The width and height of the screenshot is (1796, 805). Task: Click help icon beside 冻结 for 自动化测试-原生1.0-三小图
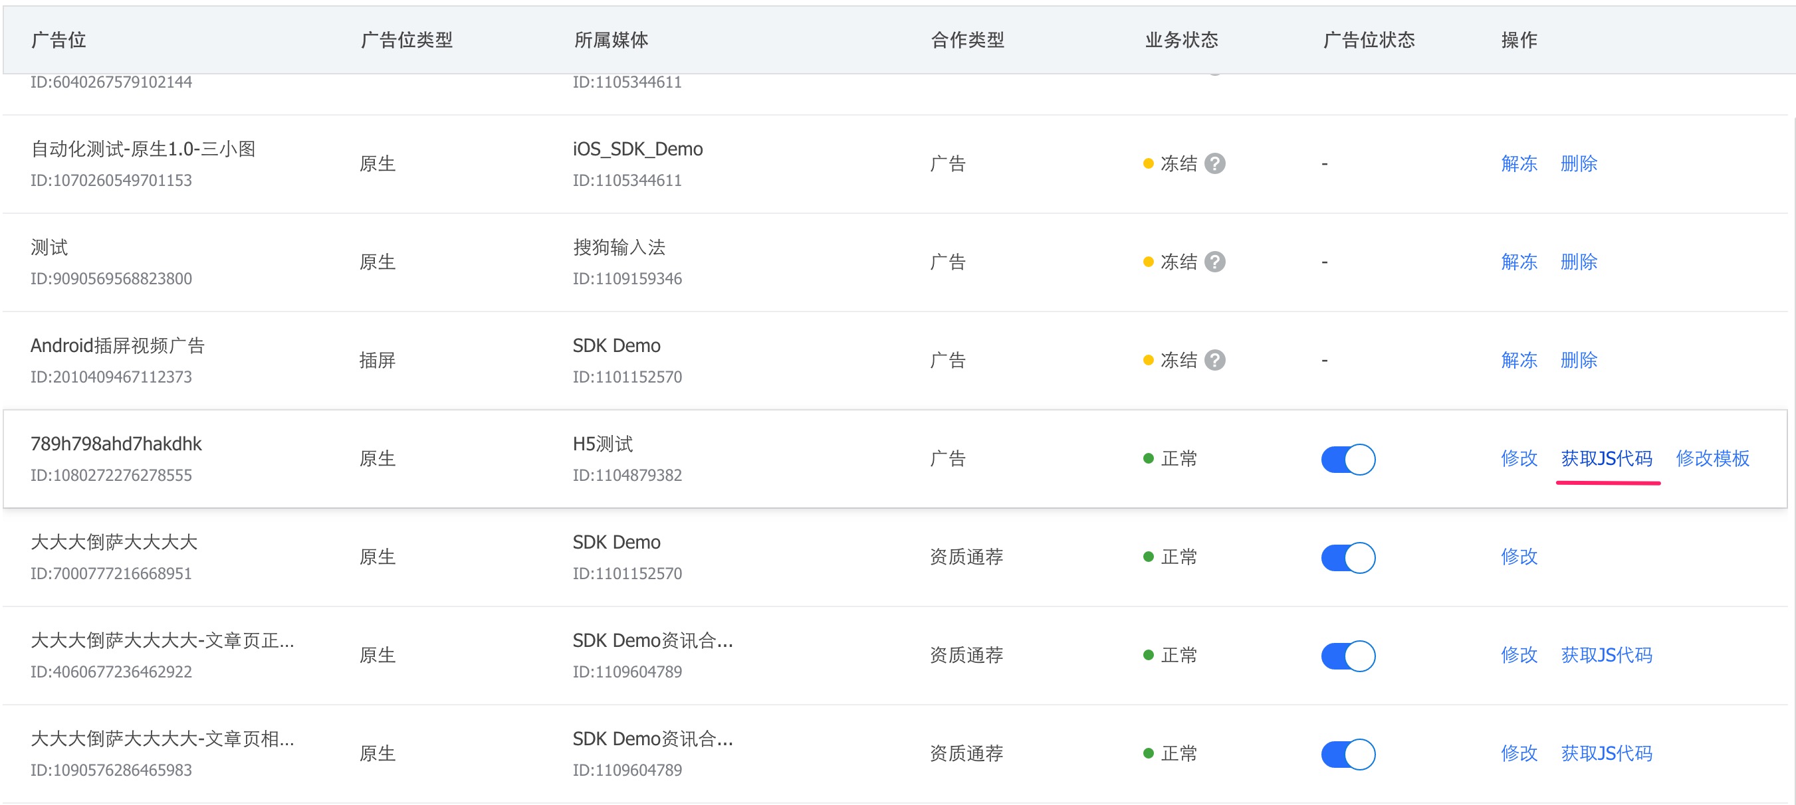point(1214,164)
